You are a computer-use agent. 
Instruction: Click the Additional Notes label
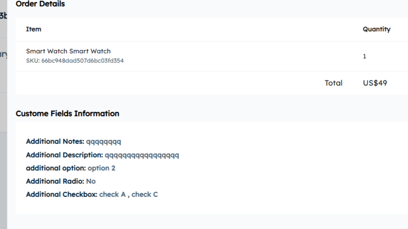tap(55, 142)
